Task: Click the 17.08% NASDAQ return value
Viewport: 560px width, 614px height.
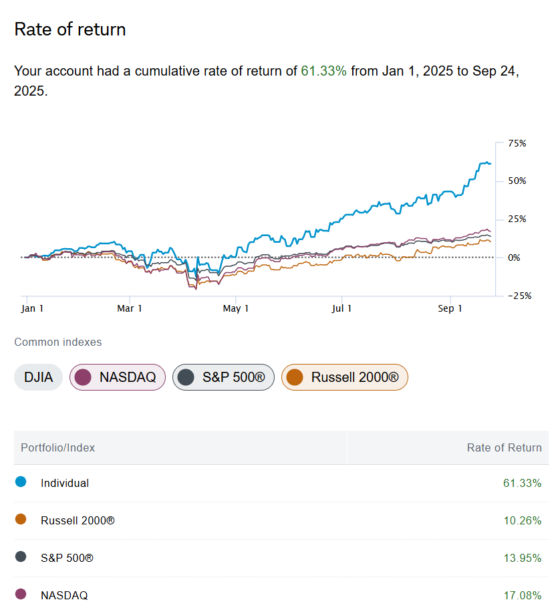Action: click(x=522, y=595)
